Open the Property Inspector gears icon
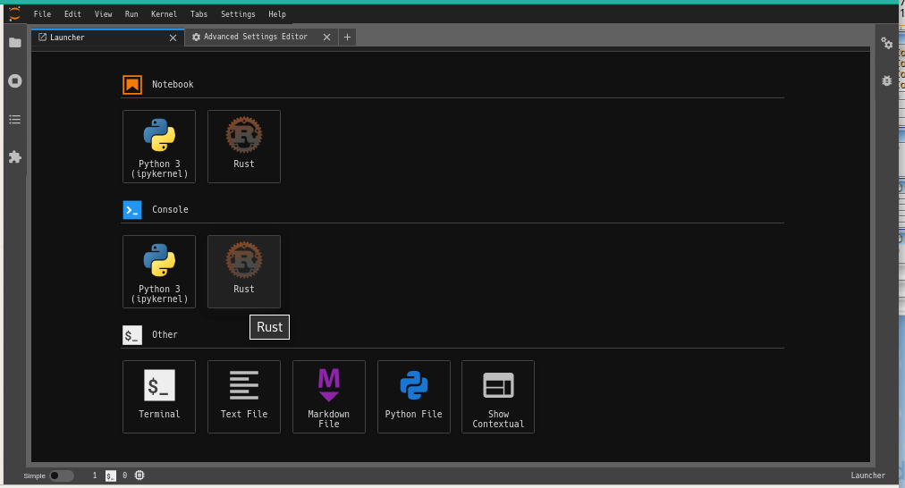Viewport: 905px width, 488px height. pos(886,43)
